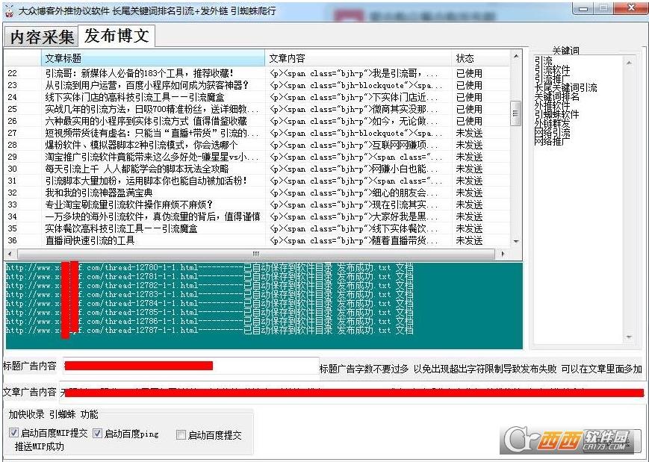Select keyword 网络推广
Viewport: 649px width, 462px height.
(552, 141)
